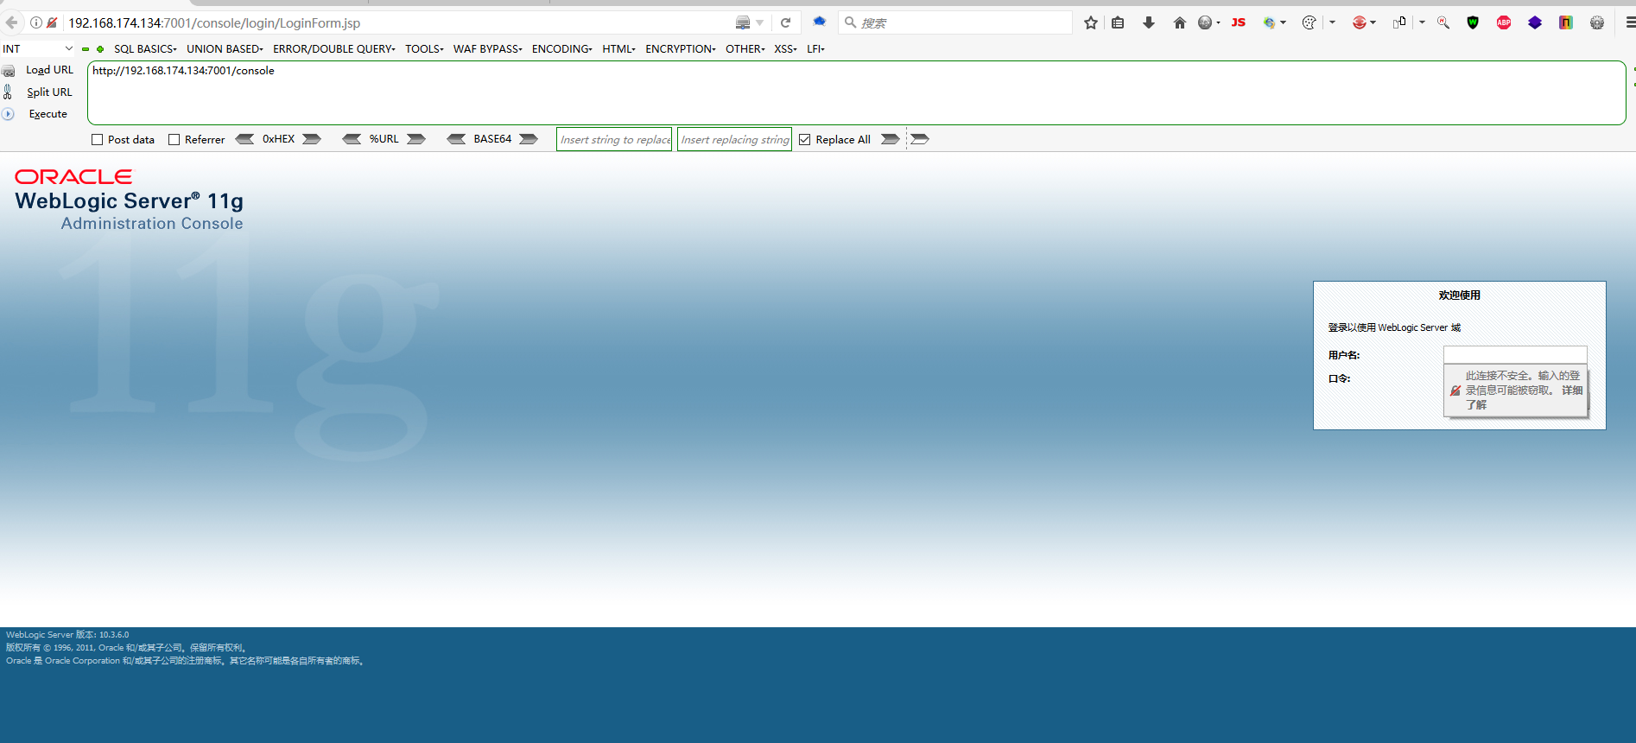The image size is (1636, 743).
Task: Click the ABP Adblock Plus icon
Action: pos(1504,22)
